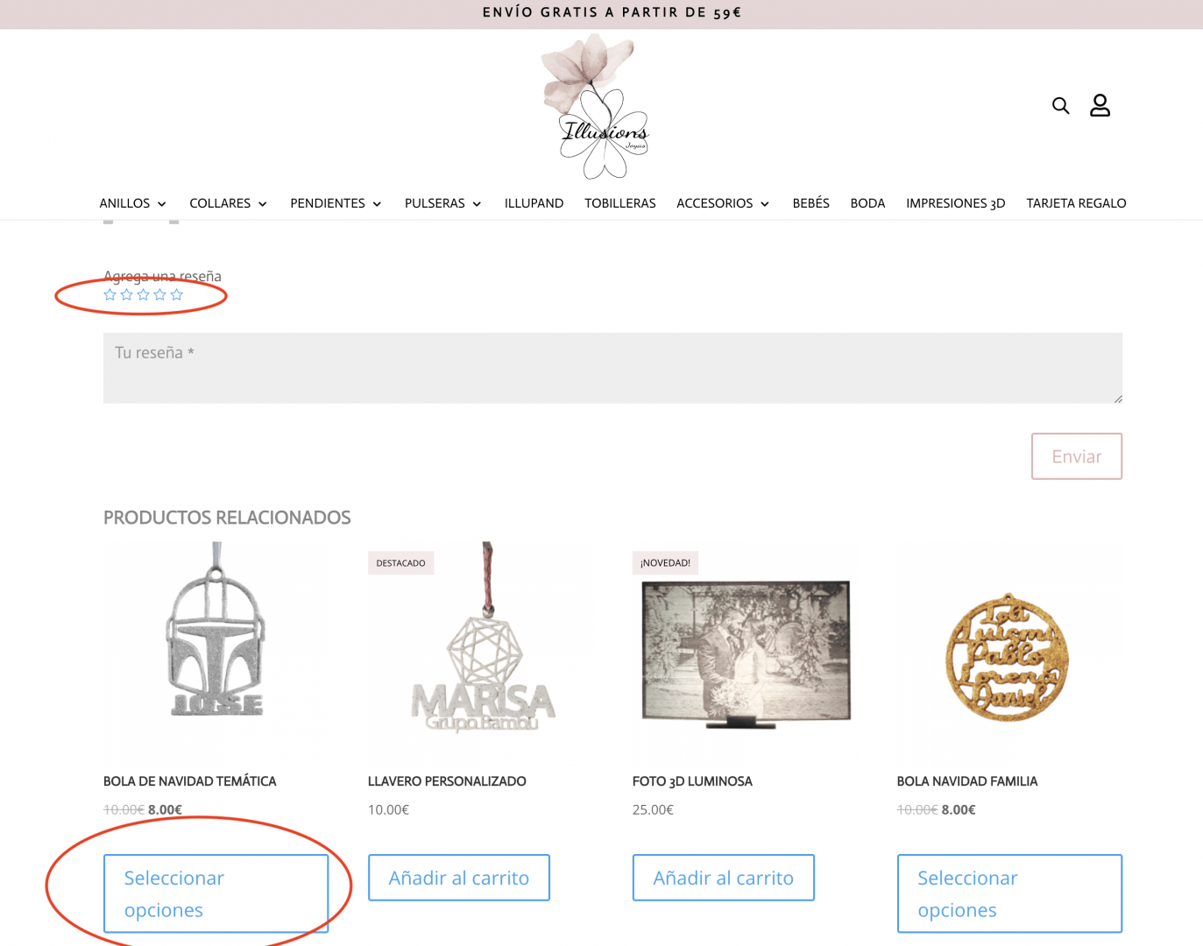Open the PENDIENTES menu
Screen dimensions: 1203x946
336,203
